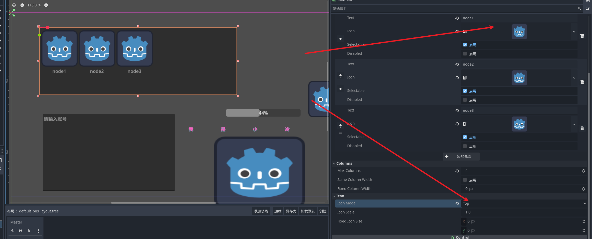Edit the Icon Scale value 1.0
Viewport: 592px width, 239px height.
click(524, 212)
